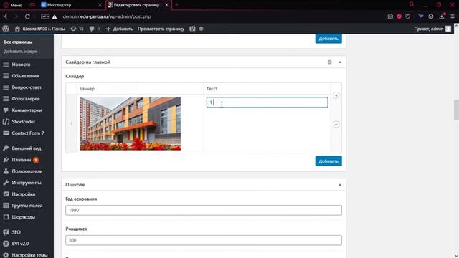Open the Yoast SEO admin bar icon
This screenshot has width=459, height=258.
coord(192,29)
